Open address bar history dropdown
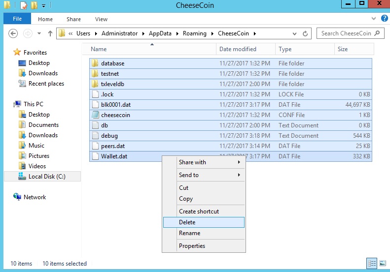The height and width of the screenshot is (272, 390). pos(294,34)
